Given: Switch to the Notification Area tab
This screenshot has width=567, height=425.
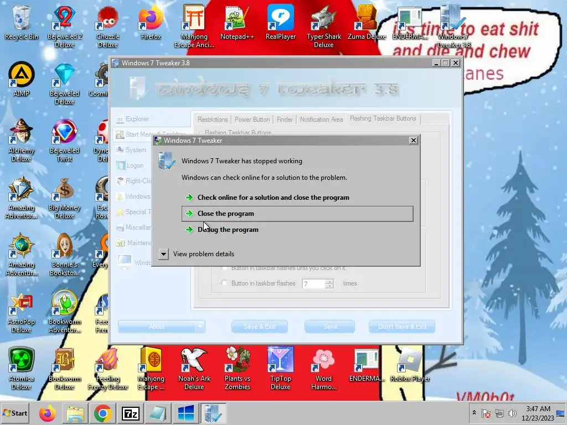Looking at the screenshot, I should coord(321,120).
